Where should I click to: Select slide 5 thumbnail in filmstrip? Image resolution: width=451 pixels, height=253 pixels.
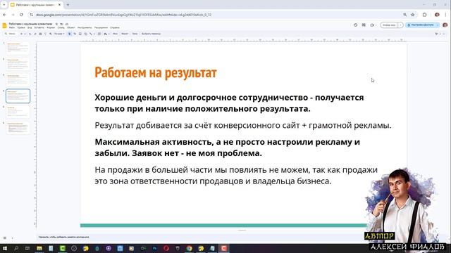18,112
